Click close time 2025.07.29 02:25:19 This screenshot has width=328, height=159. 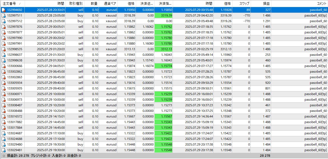pos(199,49)
